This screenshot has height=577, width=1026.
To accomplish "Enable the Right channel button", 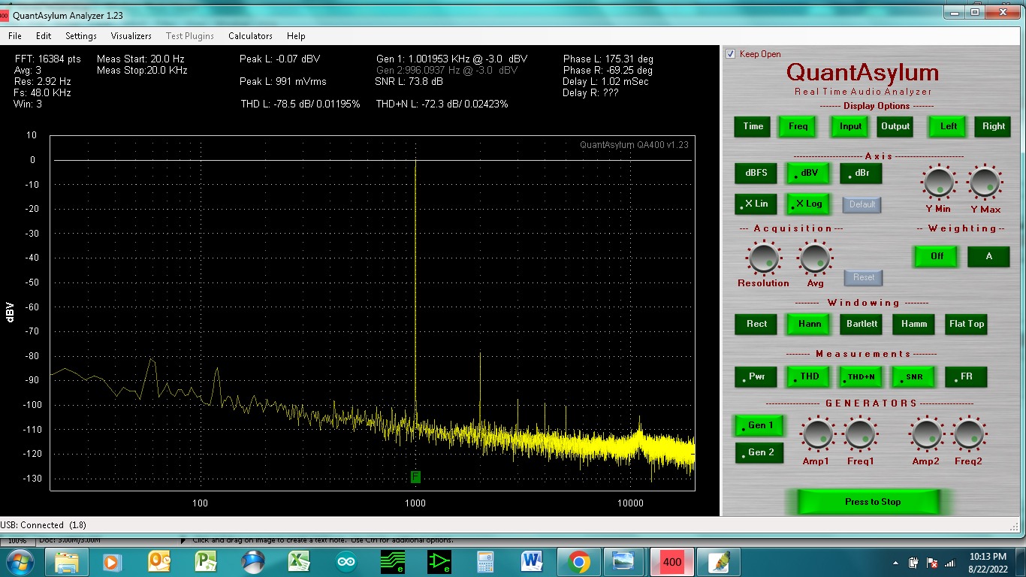I will coord(994,126).
